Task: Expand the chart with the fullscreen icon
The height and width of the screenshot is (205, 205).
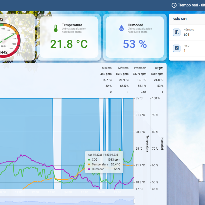Action: tap(161, 68)
